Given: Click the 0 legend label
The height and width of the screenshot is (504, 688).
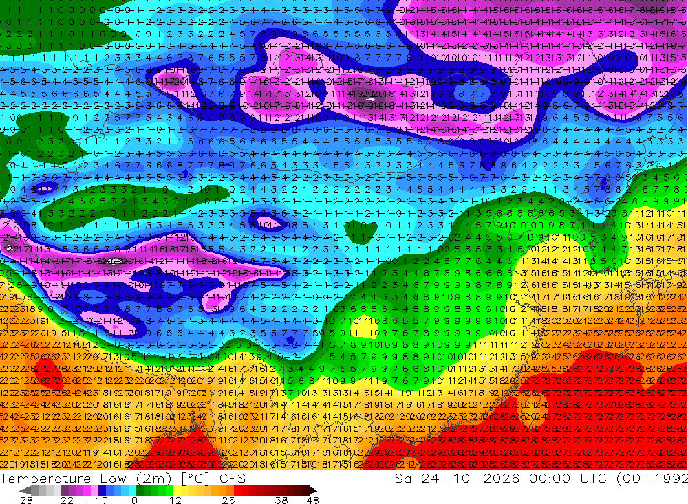Looking at the screenshot, I should click(x=135, y=501).
